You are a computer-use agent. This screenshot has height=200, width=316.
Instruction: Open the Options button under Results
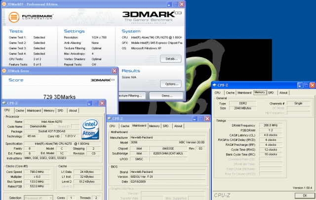pyautogui.click(x=171, y=84)
